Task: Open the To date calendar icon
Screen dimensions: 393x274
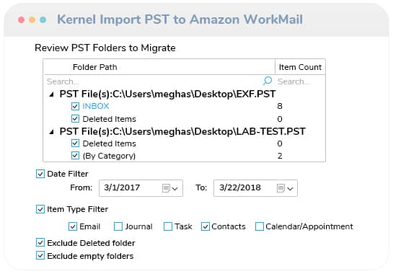Action: click(281, 188)
